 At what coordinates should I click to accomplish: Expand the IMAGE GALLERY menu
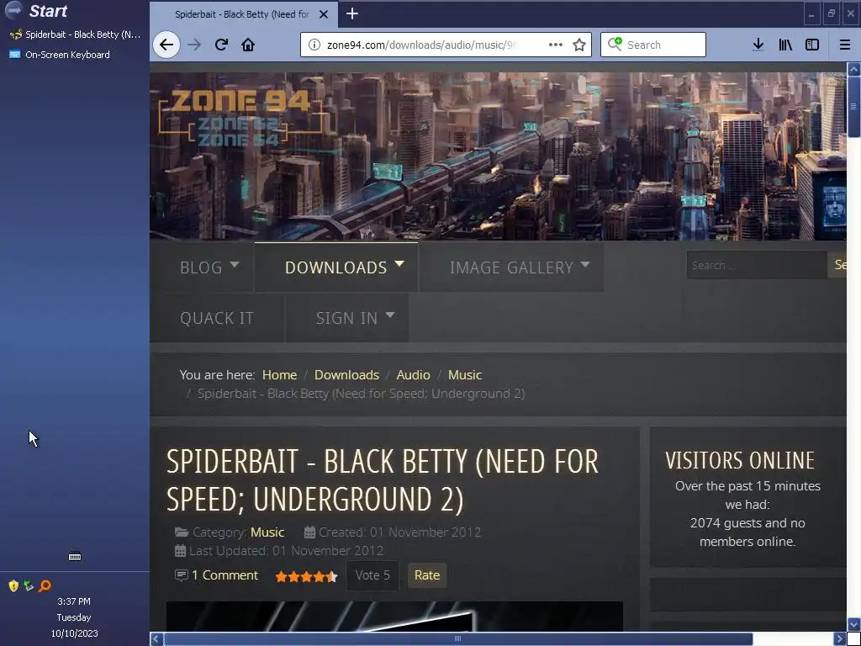pyautogui.click(x=520, y=267)
